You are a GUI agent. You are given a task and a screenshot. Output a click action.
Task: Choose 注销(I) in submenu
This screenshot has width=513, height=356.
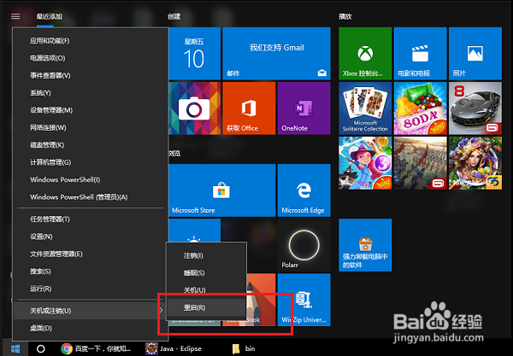click(x=206, y=255)
